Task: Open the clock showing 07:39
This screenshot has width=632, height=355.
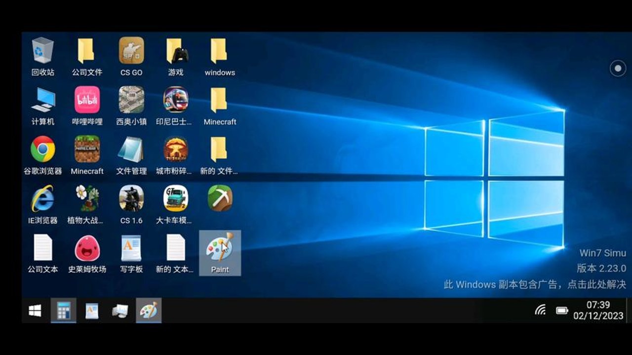Action: click(598, 311)
